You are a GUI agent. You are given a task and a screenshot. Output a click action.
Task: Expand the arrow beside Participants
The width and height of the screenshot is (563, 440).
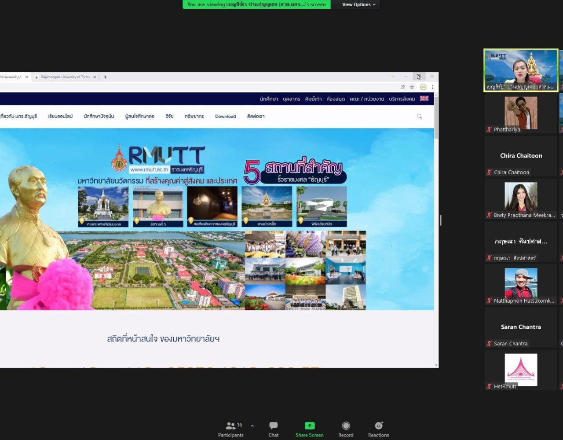[x=252, y=426]
